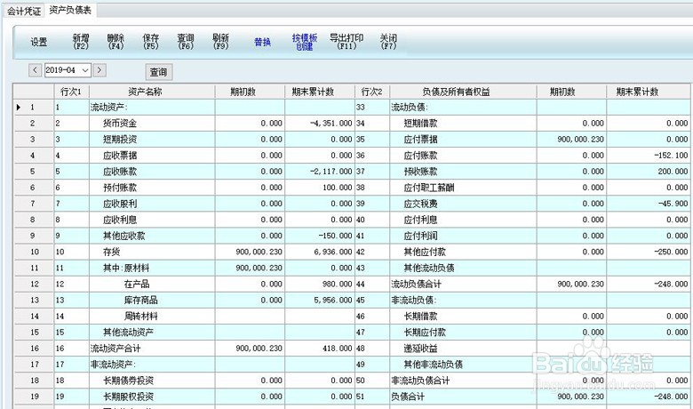Click the -4,351.000 value for 货币资金
Viewport: 693px width, 409px height.
pos(320,124)
